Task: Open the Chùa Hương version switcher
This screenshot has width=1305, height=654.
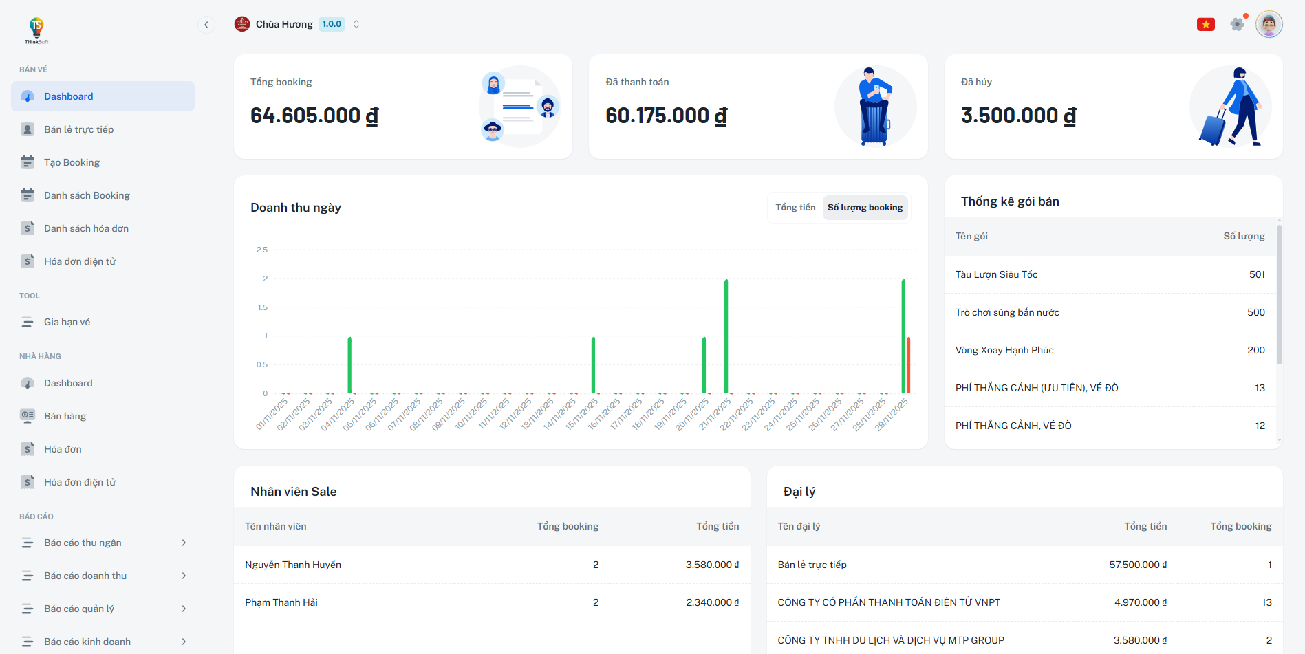Action: click(356, 23)
